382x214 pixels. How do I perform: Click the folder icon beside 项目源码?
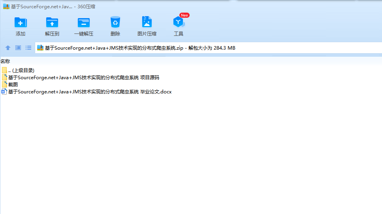pos(4,77)
